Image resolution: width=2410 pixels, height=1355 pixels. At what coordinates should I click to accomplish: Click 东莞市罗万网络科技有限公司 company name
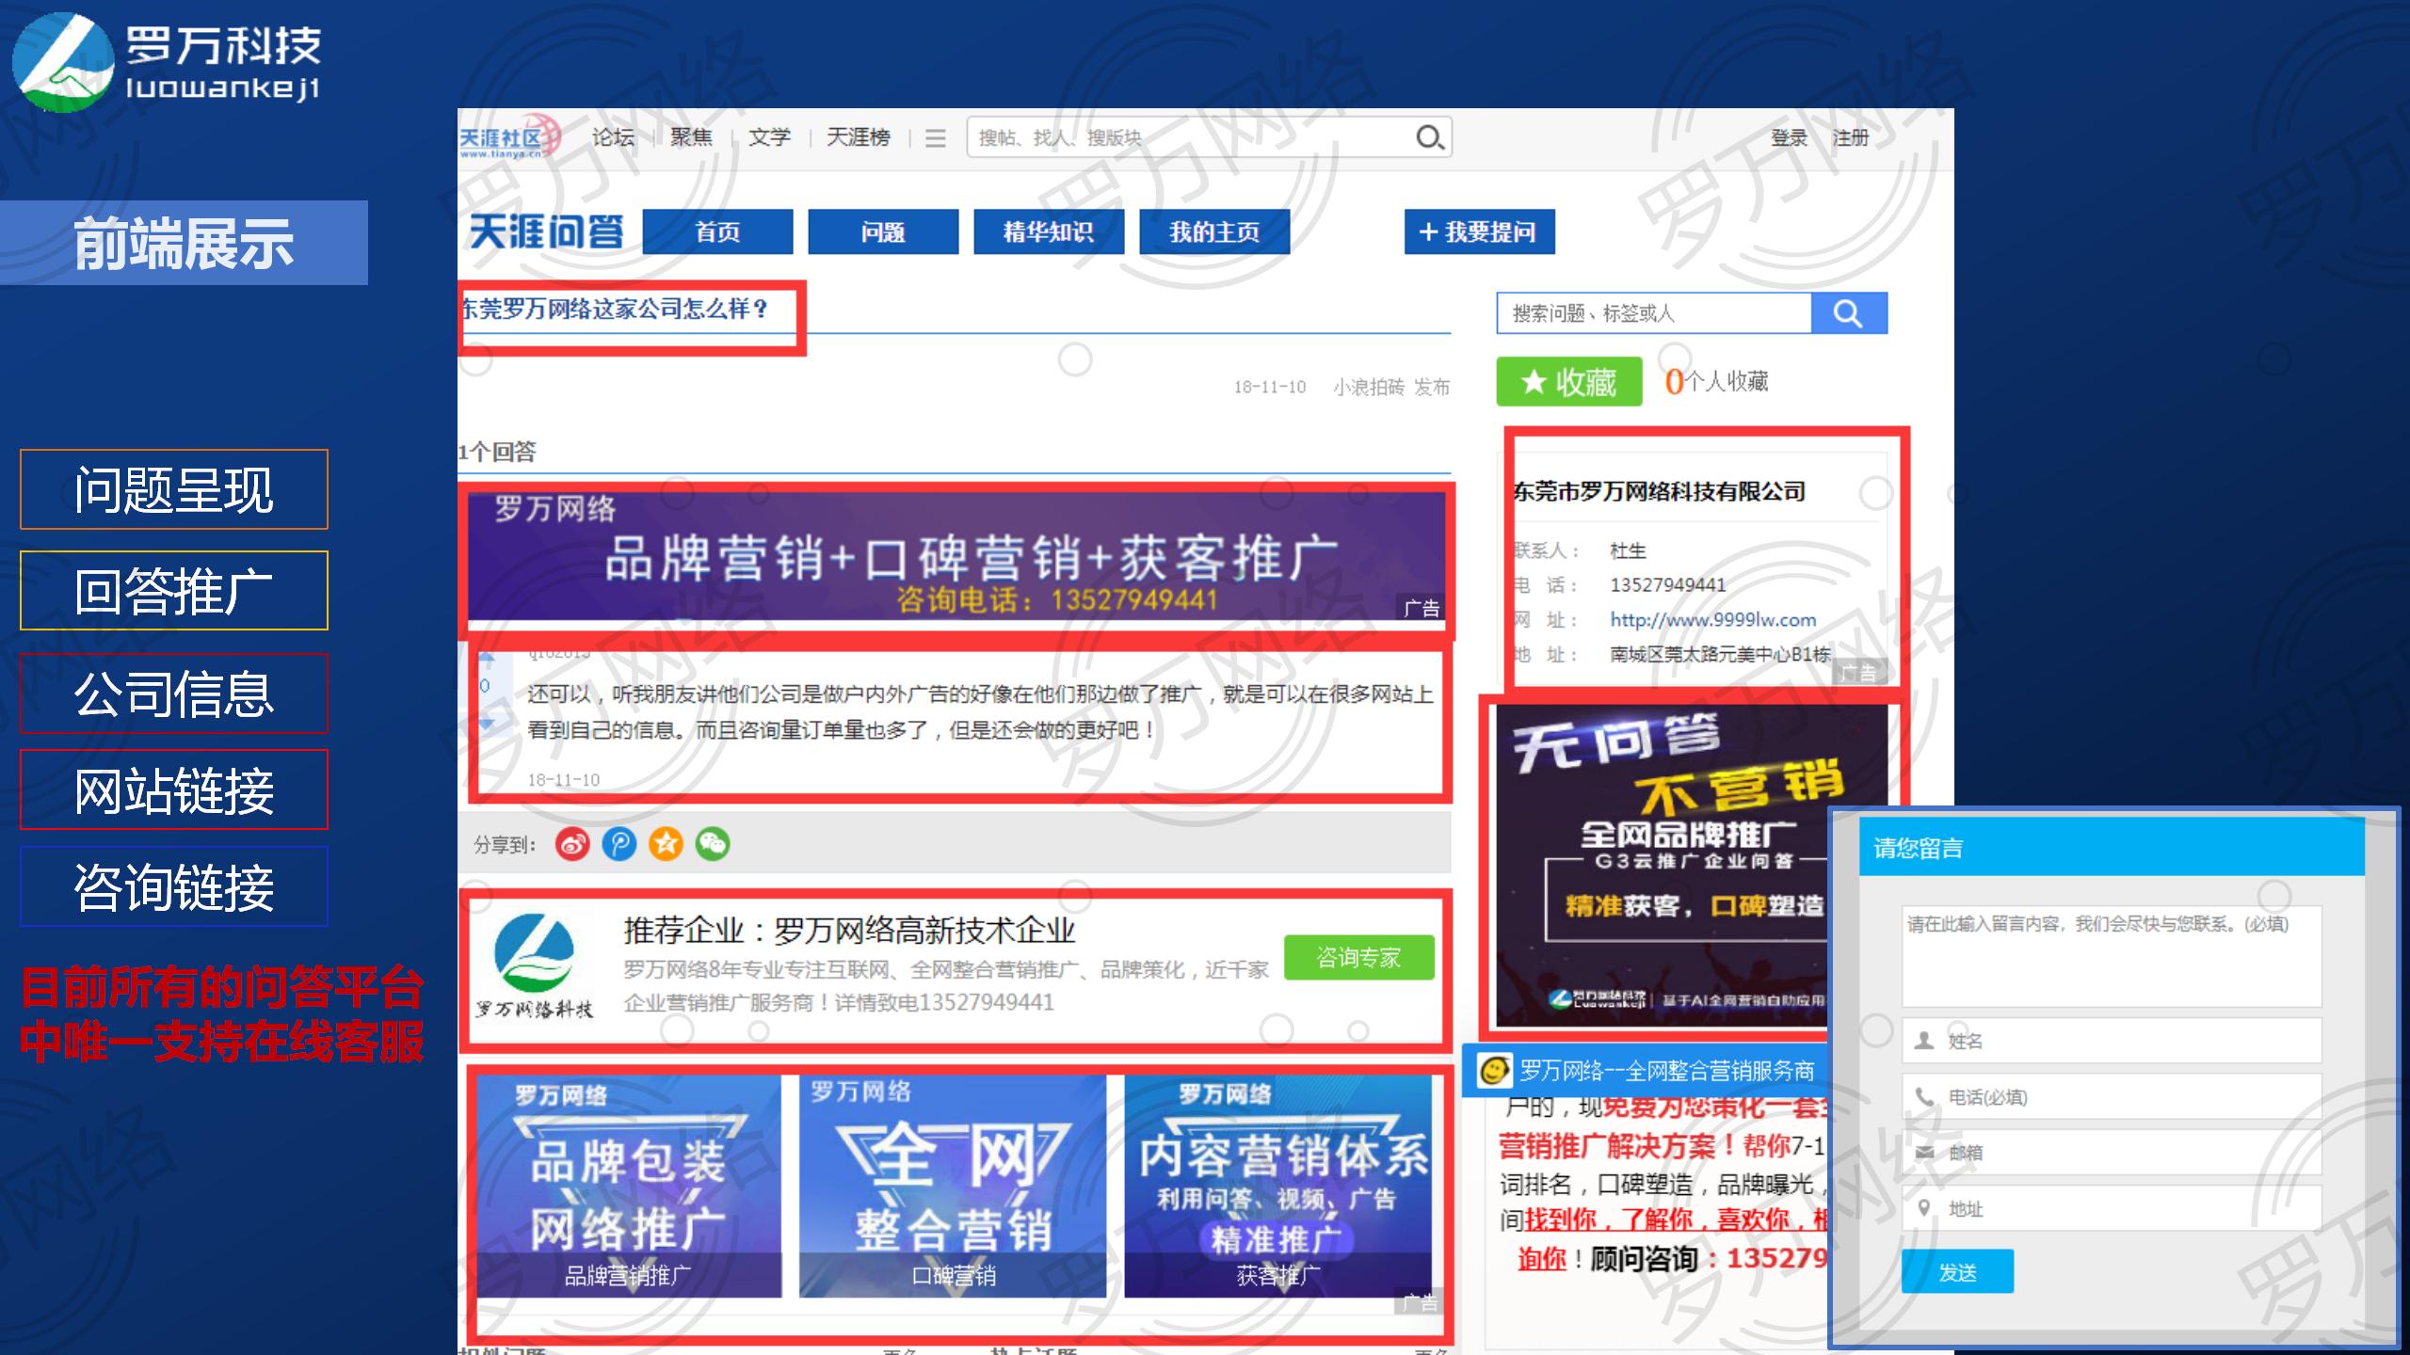click(1659, 491)
